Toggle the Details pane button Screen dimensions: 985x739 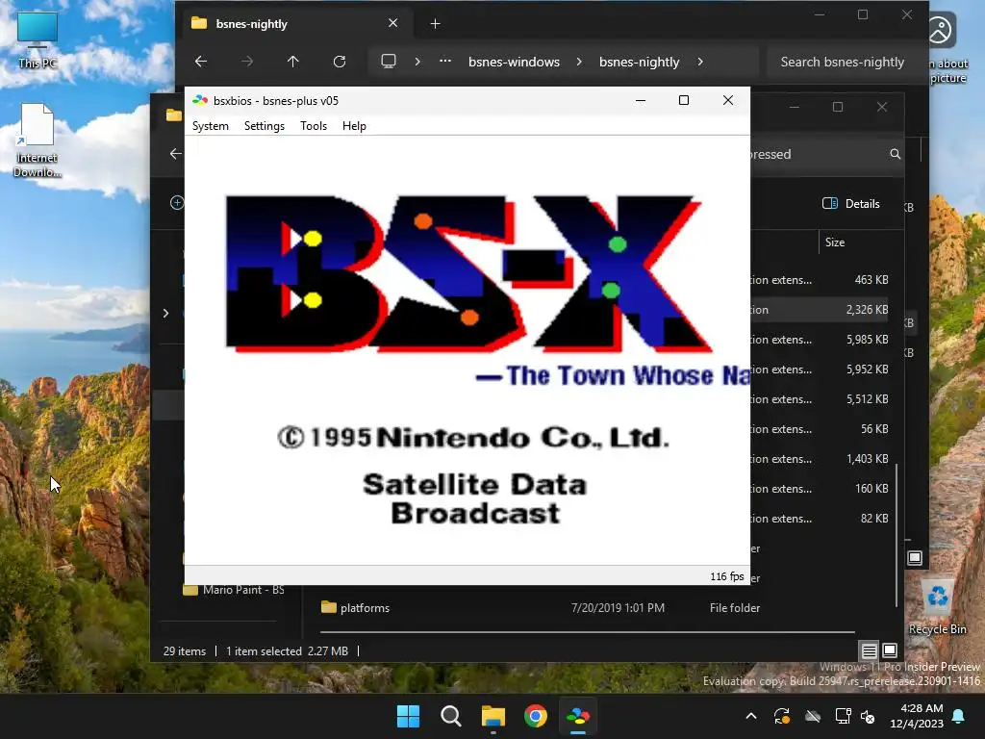click(x=851, y=204)
